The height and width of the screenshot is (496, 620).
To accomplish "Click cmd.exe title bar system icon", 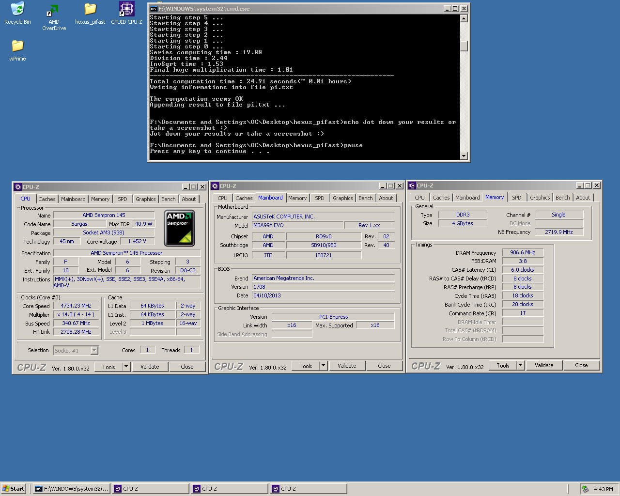I will [154, 9].
